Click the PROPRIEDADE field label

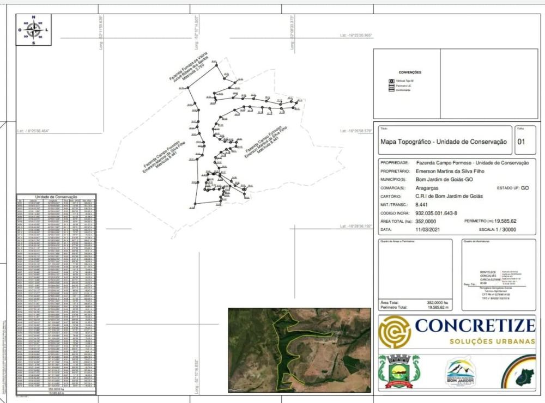pos(394,163)
